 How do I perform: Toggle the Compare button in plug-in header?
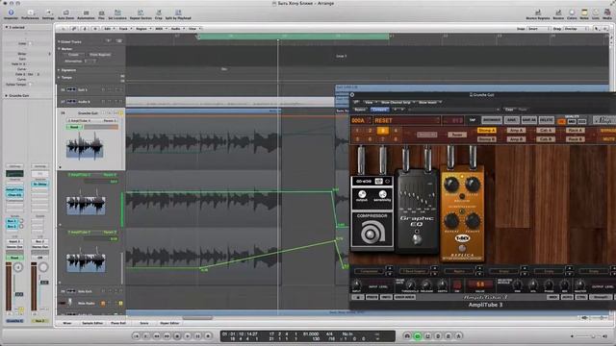click(x=379, y=110)
